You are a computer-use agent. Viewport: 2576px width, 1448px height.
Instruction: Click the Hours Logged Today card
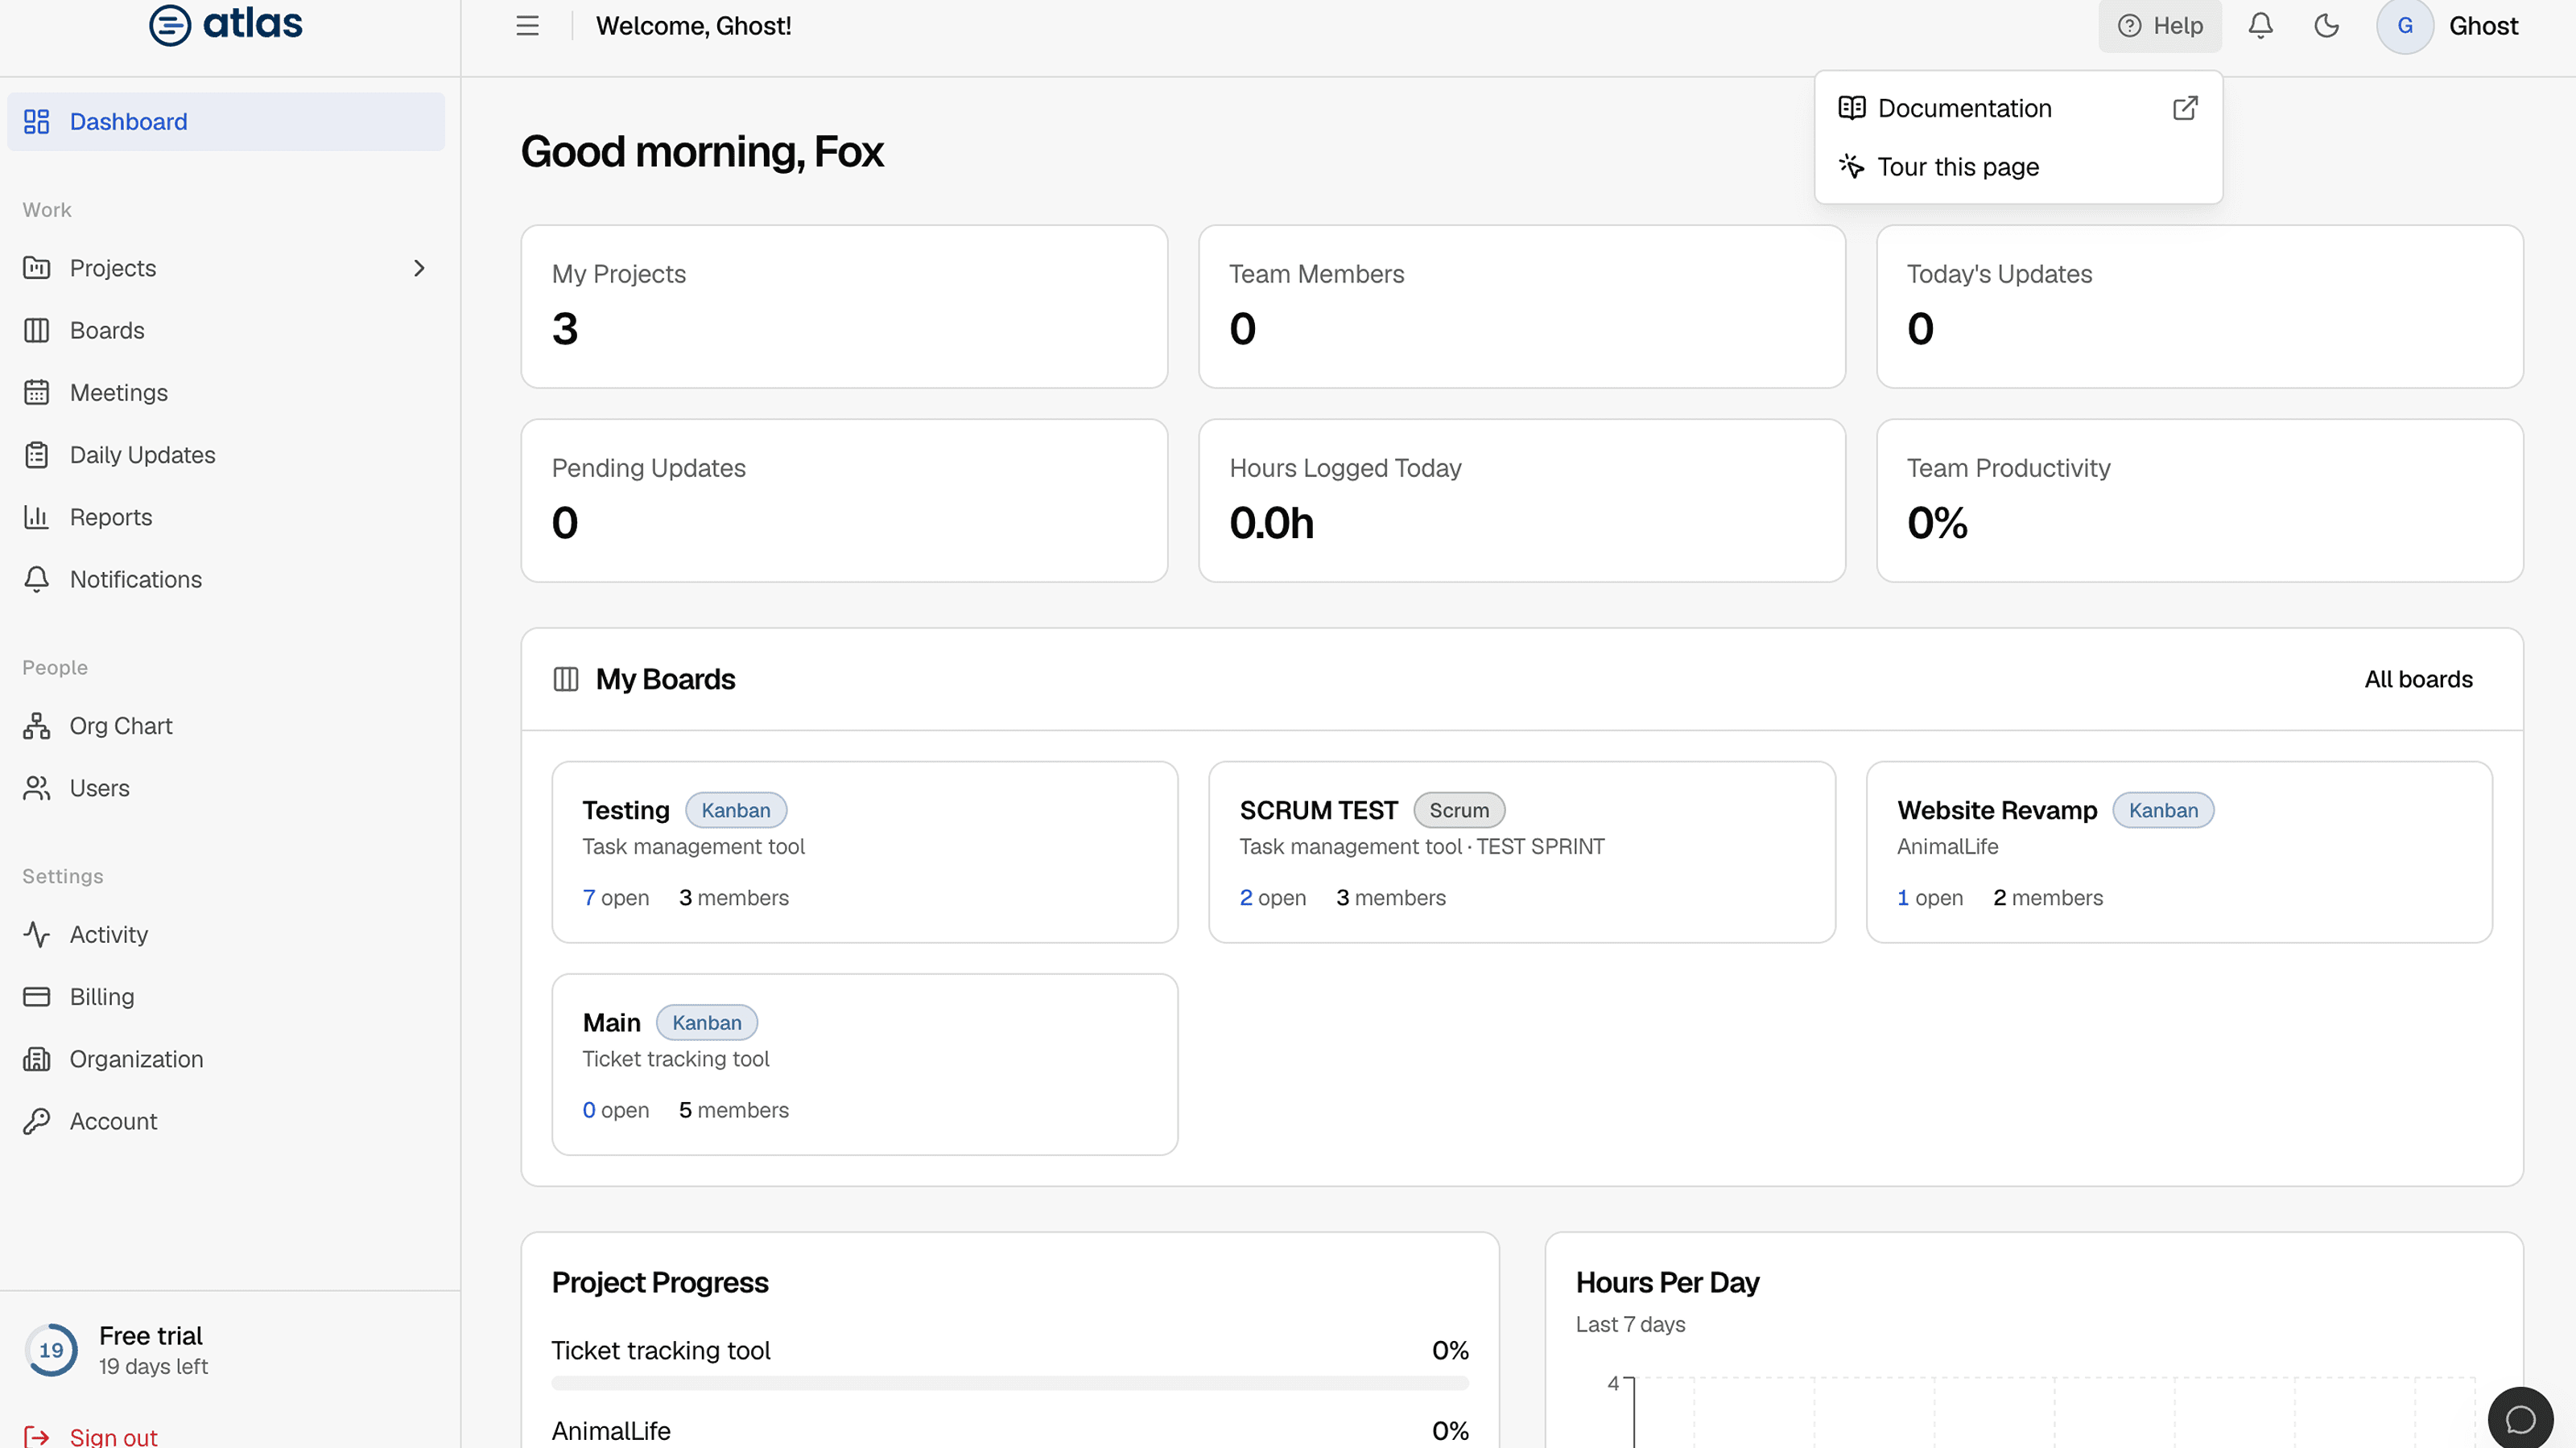pyautogui.click(x=1522, y=500)
